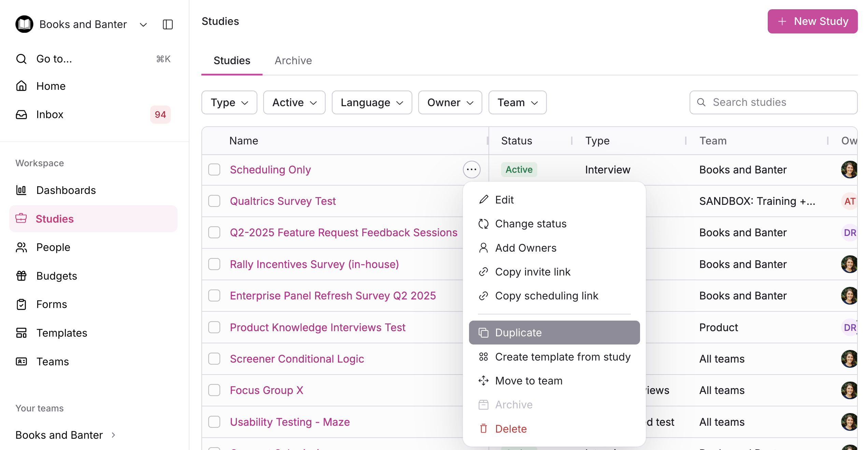The image size is (865, 450).
Task: Collapse the sidebar panel icon
Action: point(168,24)
